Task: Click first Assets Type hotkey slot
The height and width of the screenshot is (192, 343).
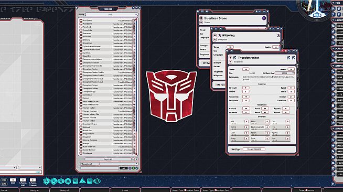Action: point(186,190)
